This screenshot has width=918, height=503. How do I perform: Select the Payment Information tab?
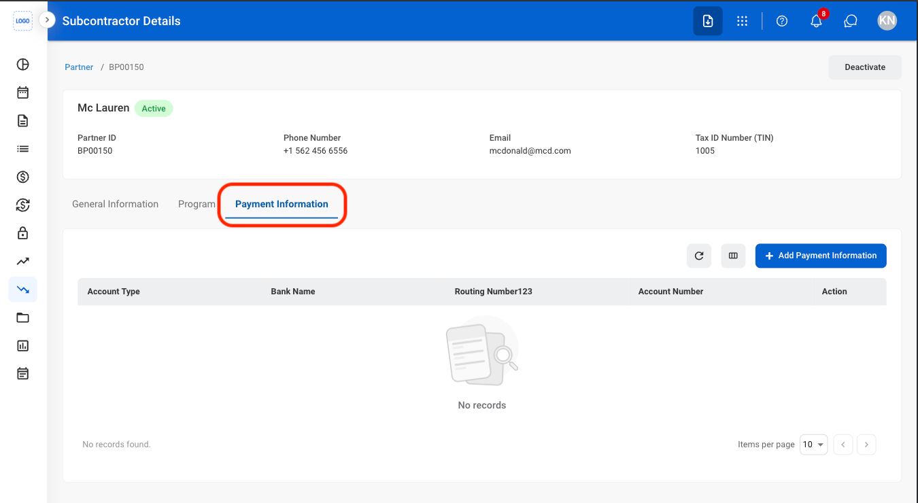[x=282, y=204]
